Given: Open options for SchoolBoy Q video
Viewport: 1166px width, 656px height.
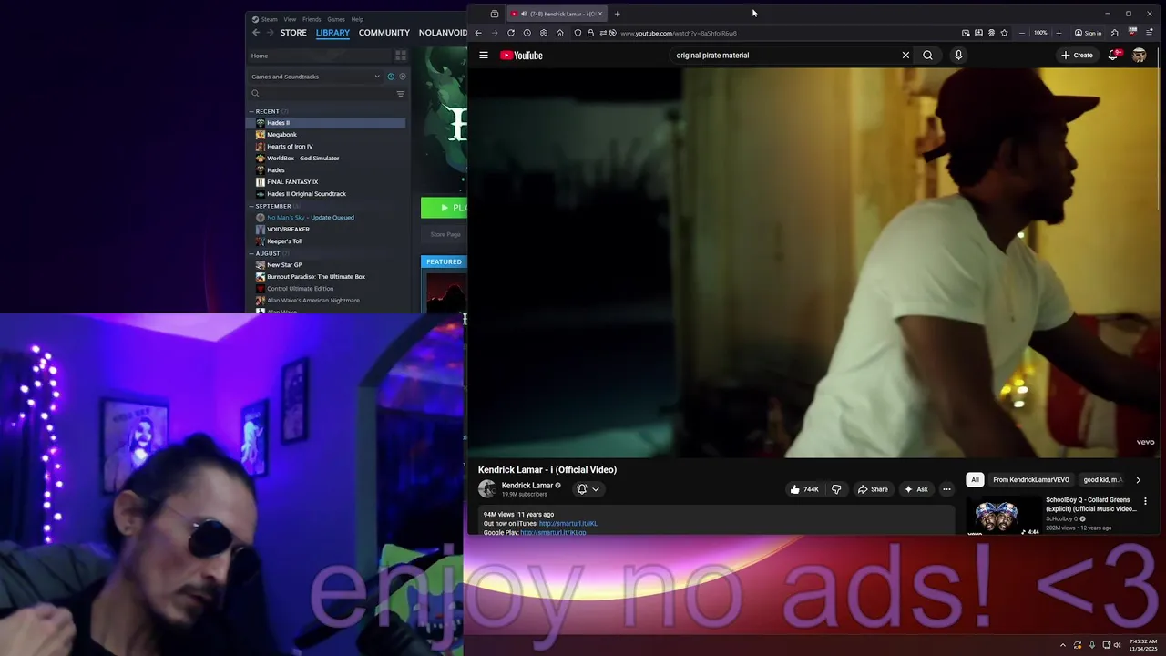Looking at the screenshot, I should click(1145, 501).
